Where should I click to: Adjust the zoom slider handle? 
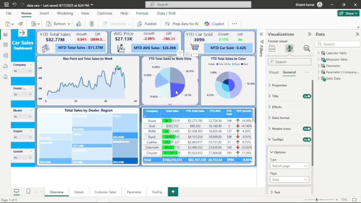[317, 200]
